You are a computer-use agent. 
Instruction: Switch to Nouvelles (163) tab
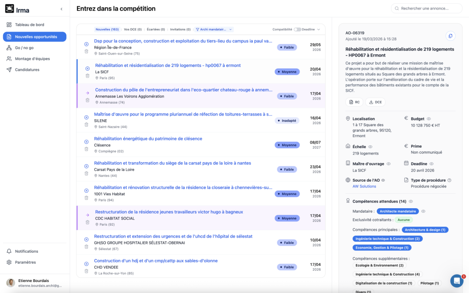(x=107, y=29)
